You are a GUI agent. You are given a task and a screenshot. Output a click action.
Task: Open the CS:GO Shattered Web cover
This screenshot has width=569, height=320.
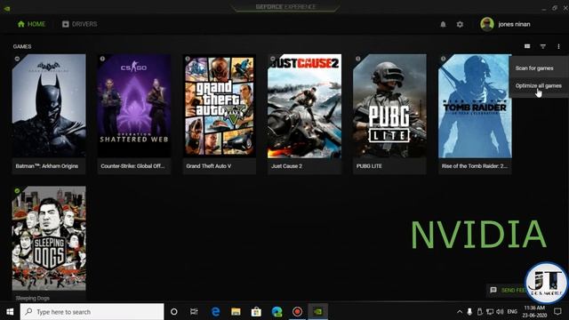point(134,106)
